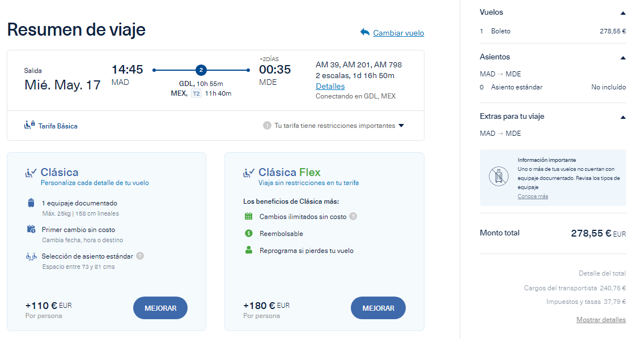Click the standard seat selection icon
The image size is (641, 339).
pos(32,256)
